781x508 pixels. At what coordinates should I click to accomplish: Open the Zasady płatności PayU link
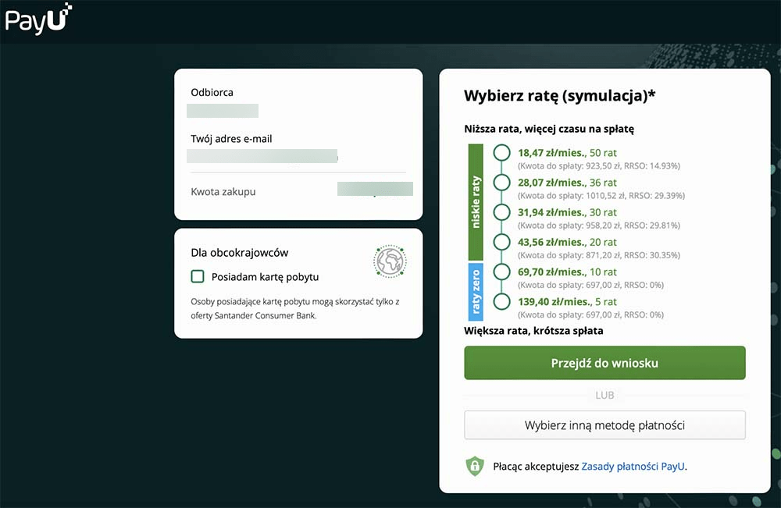click(x=633, y=467)
